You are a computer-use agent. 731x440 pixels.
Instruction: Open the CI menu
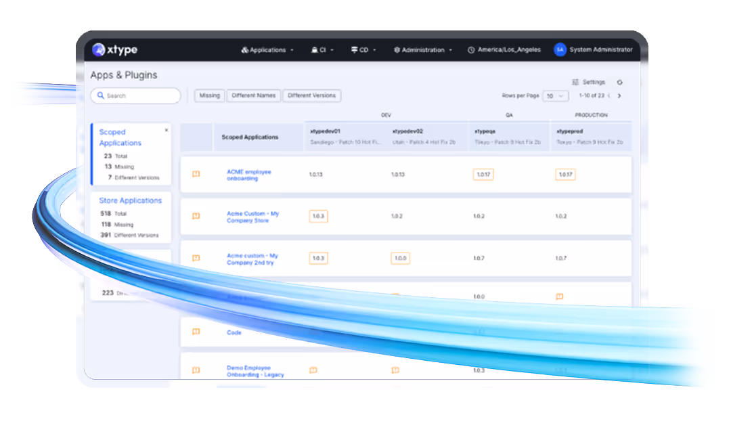tap(322, 50)
